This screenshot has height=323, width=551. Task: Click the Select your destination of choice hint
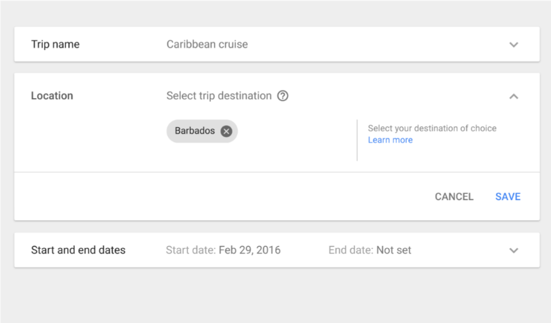tap(432, 128)
